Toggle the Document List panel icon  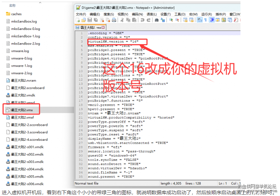point(230,20)
